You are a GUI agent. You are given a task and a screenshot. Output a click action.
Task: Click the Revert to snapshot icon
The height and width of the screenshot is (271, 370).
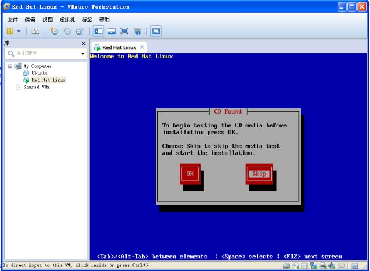pyautogui.click(x=67, y=31)
